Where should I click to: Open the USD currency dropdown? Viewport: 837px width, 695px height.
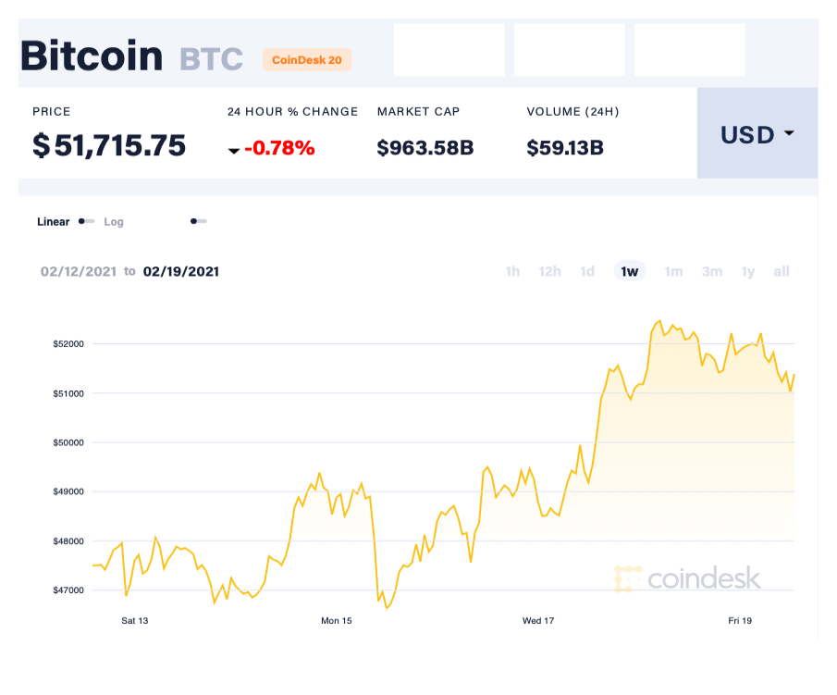756,134
